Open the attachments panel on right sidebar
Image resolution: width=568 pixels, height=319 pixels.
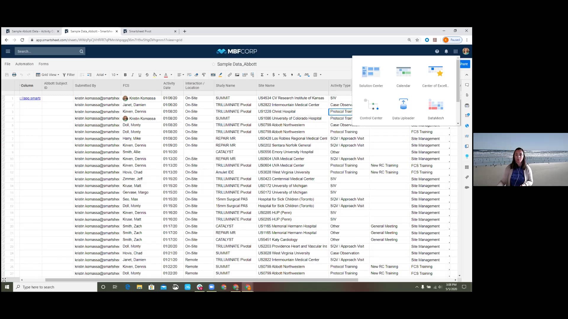coord(467,95)
